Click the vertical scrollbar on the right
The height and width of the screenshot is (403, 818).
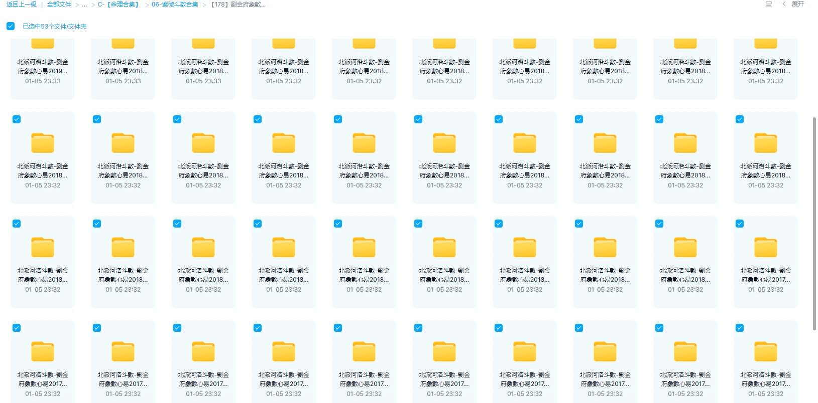pyautogui.click(x=814, y=223)
